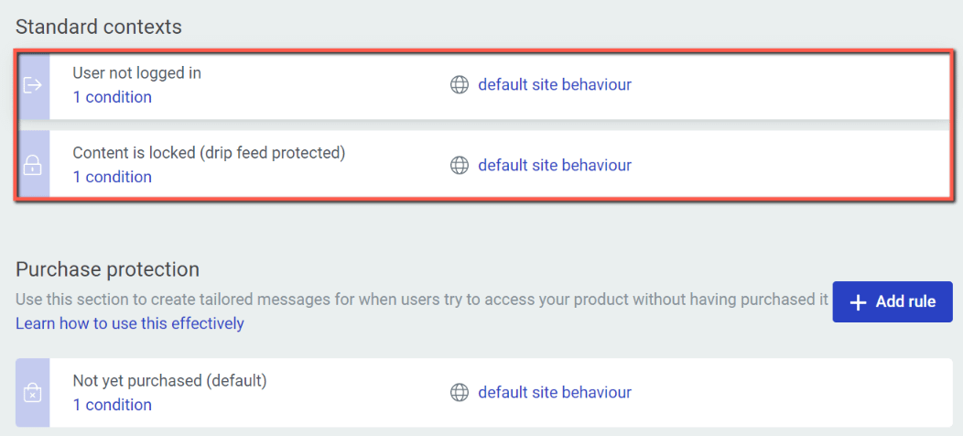
Task: Click the Standard contexts heading
Action: 99,27
